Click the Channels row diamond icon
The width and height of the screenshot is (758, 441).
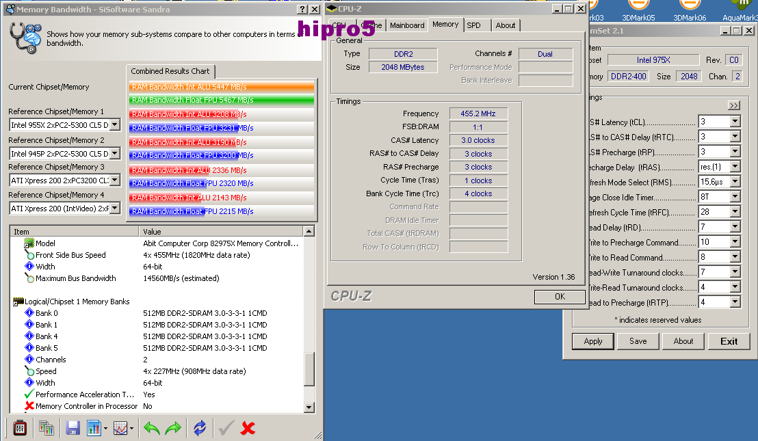coord(29,360)
